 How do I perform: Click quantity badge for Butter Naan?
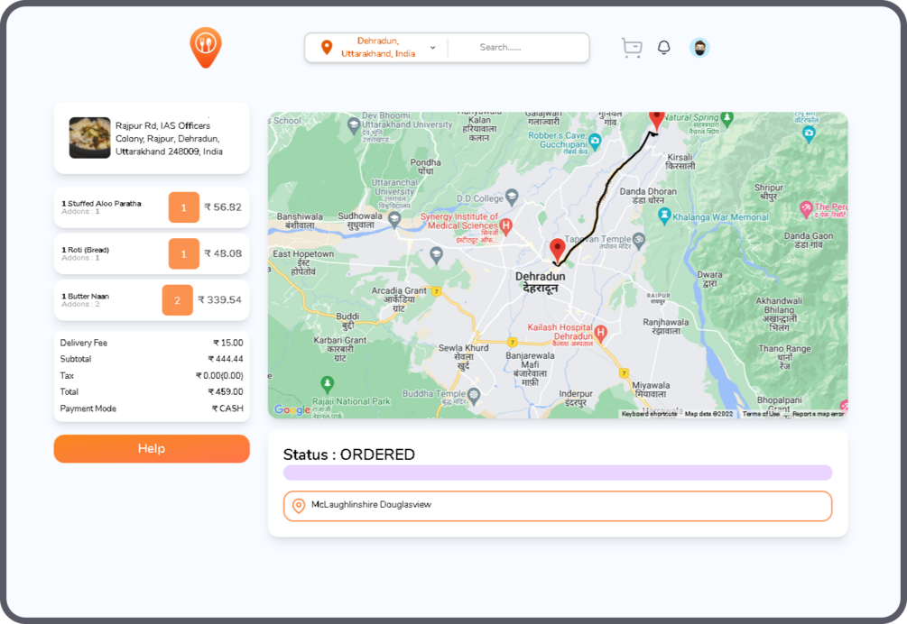tap(178, 300)
